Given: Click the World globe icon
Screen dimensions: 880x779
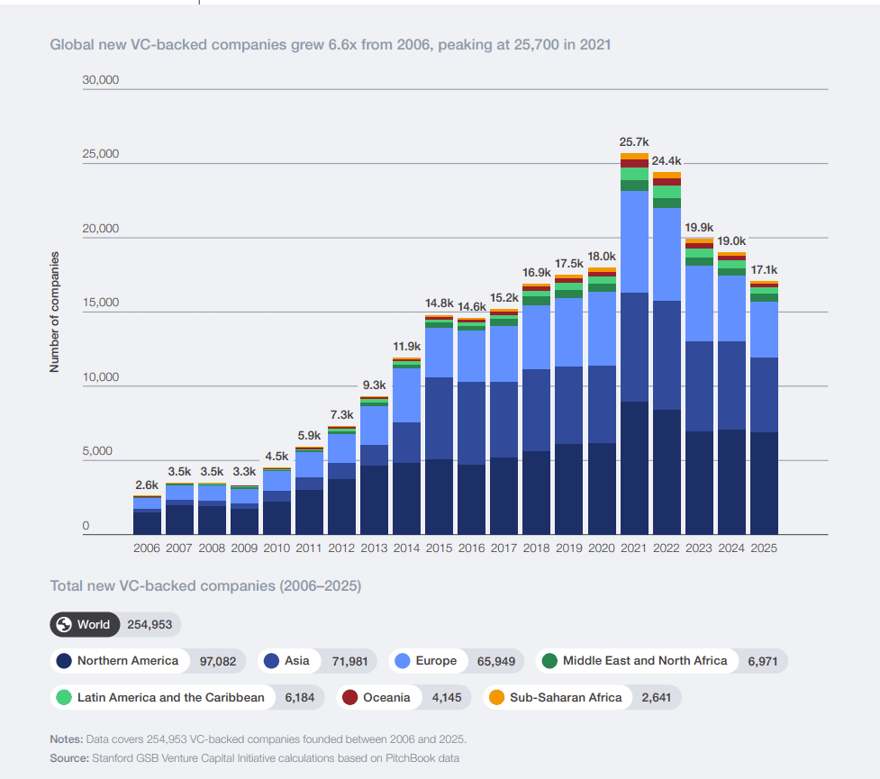Looking at the screenshot, I should coord(64,624).
